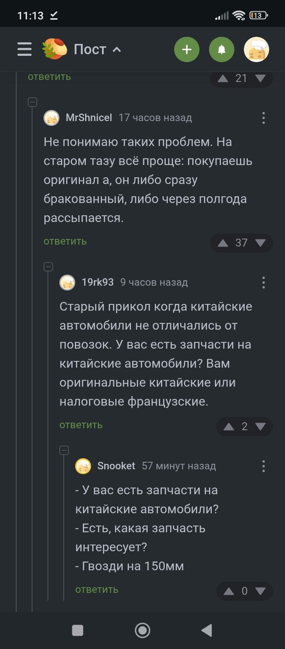Viewport: 285px width, 649px height.
Task: Downvote MrShnicel's comment with 37 rating
Action: pyautogui.click(x=260, y=243)
